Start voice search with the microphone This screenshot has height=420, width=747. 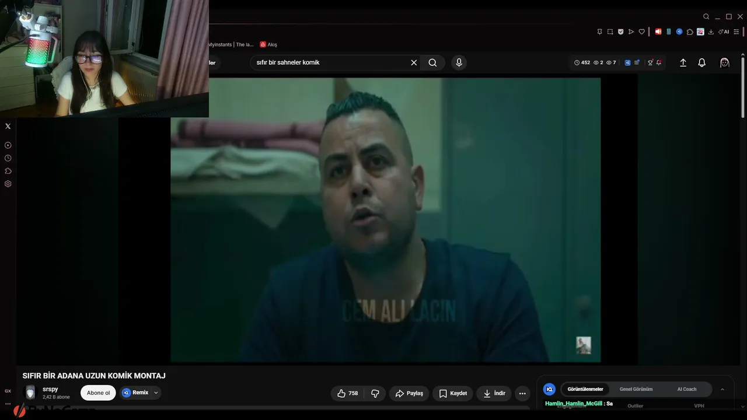[x=459, y=62]
